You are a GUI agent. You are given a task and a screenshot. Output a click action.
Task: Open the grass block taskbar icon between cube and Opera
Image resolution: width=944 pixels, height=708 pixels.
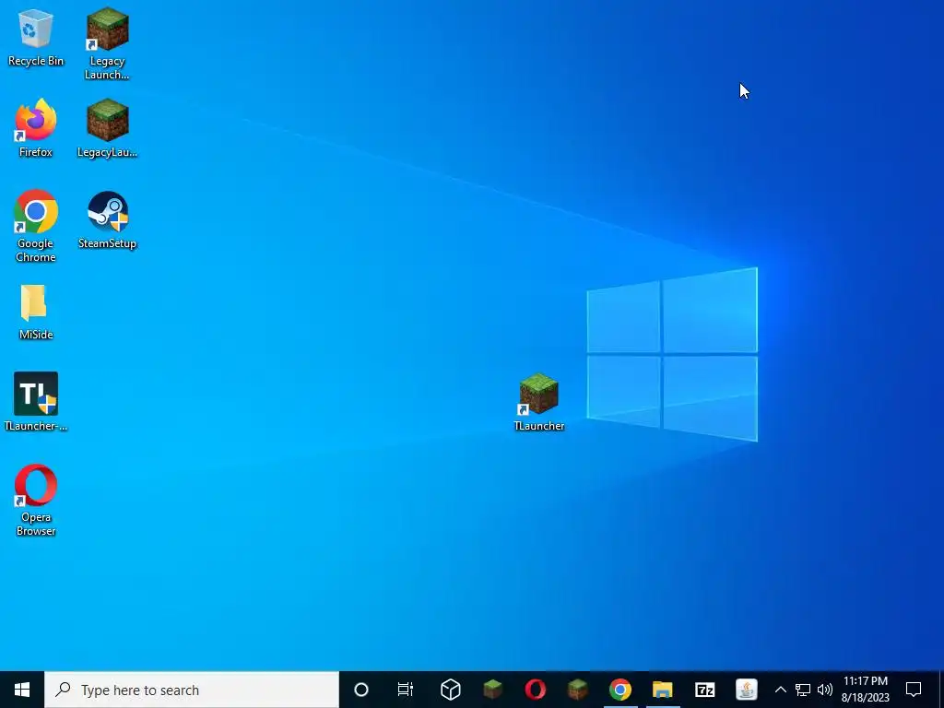(493, 690)
